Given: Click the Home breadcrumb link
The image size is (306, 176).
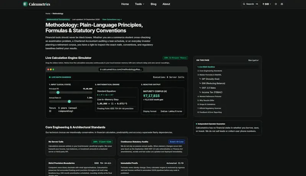Looking at the screenshot, I should pos(48,13).
